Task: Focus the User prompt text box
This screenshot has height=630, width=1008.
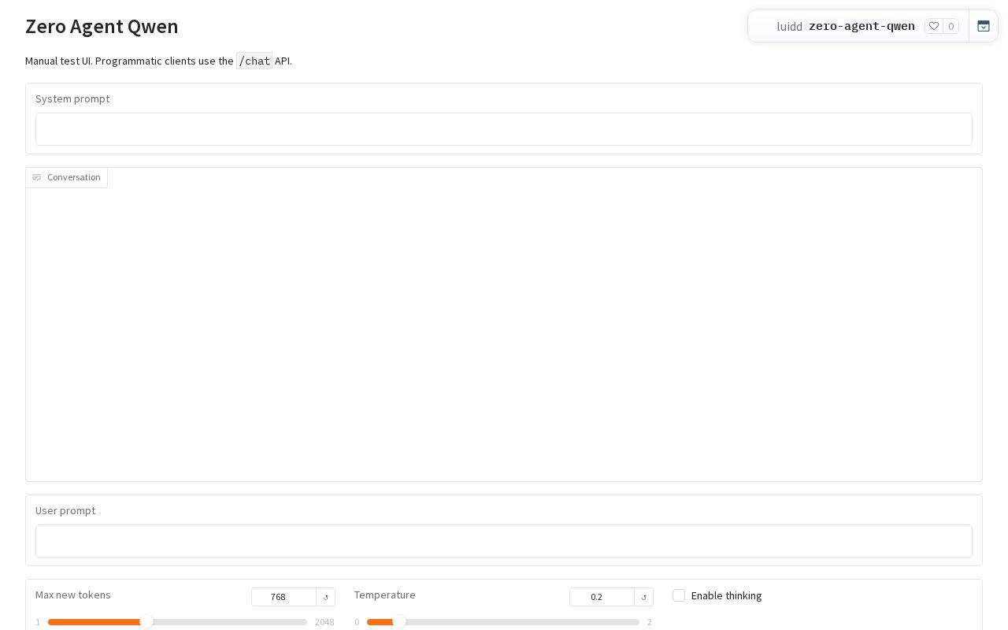Action: coord(504,541)
